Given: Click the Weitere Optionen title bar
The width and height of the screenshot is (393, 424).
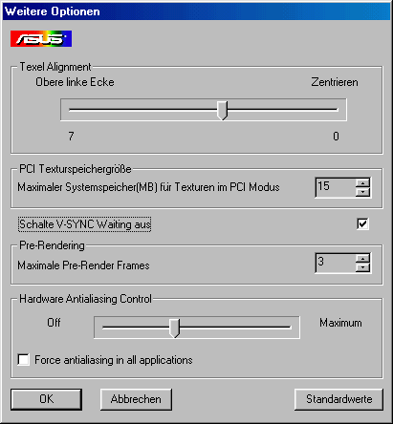Looking at the screenshot, I should click(x=196, y=11).
